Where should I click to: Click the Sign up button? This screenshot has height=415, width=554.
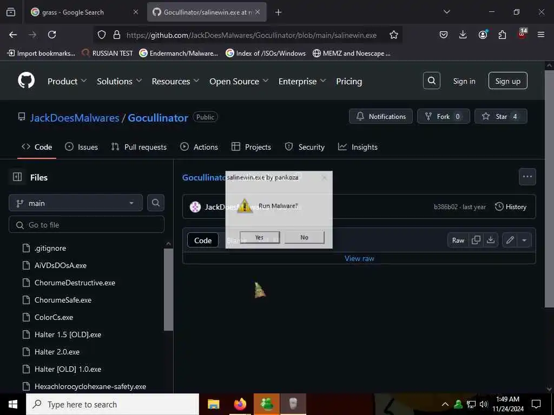pos(507,81)
